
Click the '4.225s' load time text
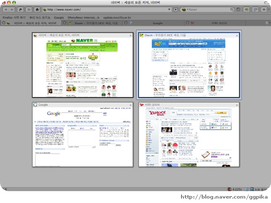point(237,189)
